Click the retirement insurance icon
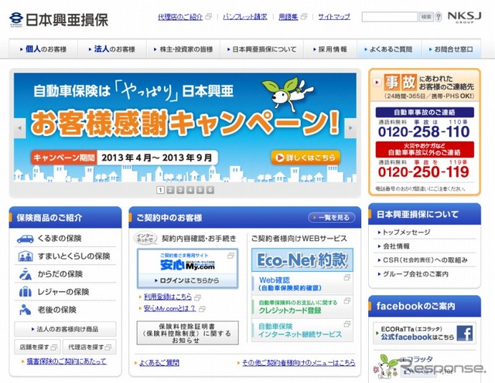 click(x=26, y=310)
